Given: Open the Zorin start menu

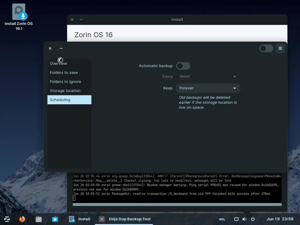Looking at the screenshot, I should point(7,219).
